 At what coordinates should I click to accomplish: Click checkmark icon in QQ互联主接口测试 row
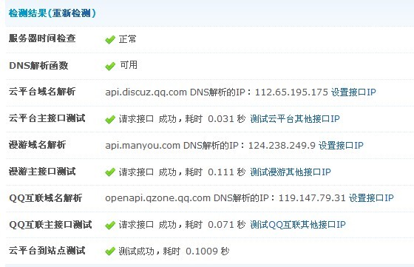[110, 225]
